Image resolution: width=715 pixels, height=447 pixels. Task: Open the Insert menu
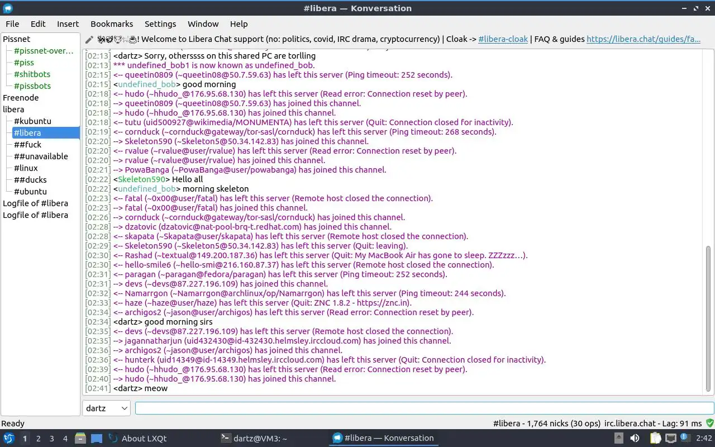(x=68, y=24)
